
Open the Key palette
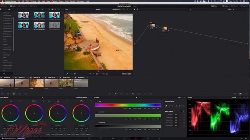pyautogui.click(x=139, y=94)
